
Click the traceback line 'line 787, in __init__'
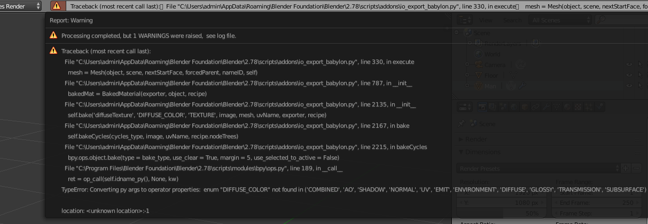[238, 83]
